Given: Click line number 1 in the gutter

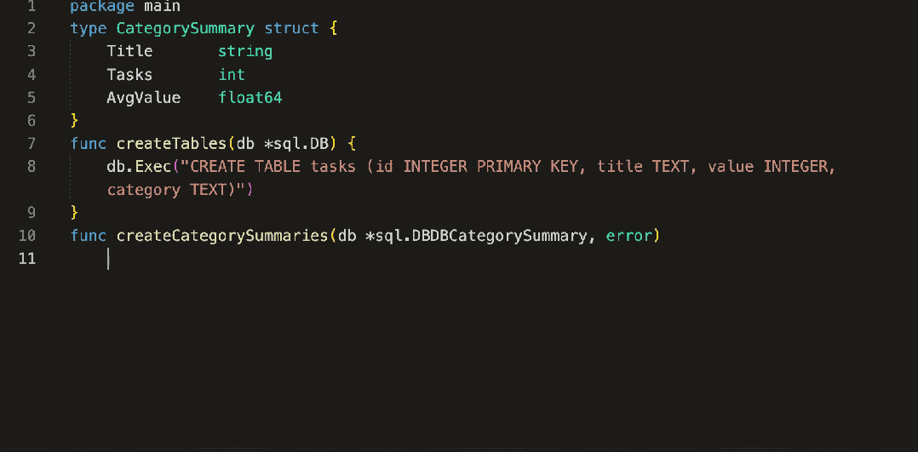Looking at the screenshot, I should coord(32,6).
